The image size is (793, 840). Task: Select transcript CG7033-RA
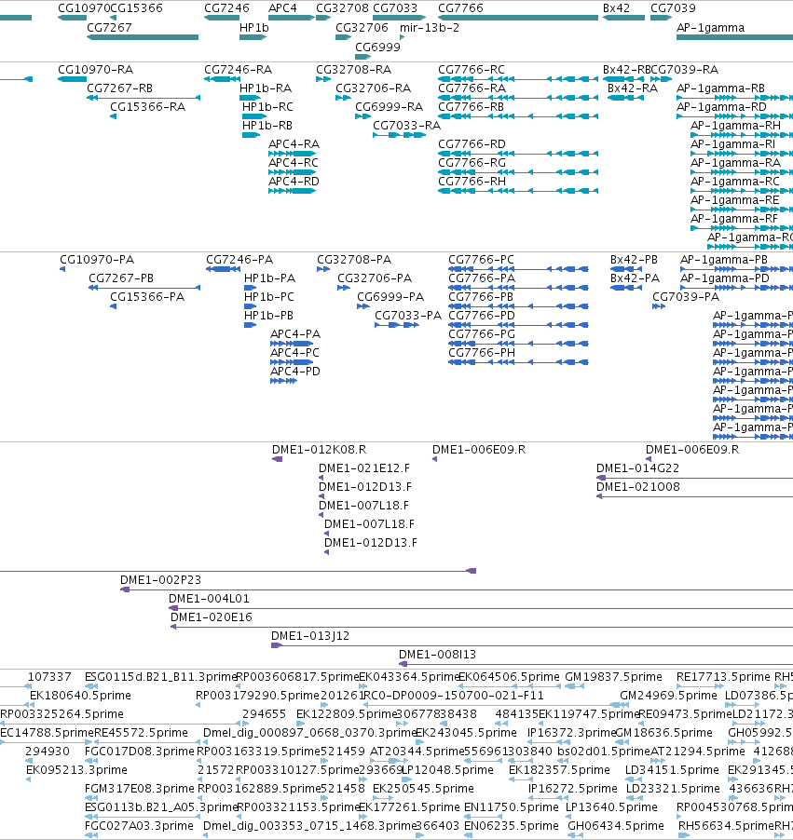point(407,126)
